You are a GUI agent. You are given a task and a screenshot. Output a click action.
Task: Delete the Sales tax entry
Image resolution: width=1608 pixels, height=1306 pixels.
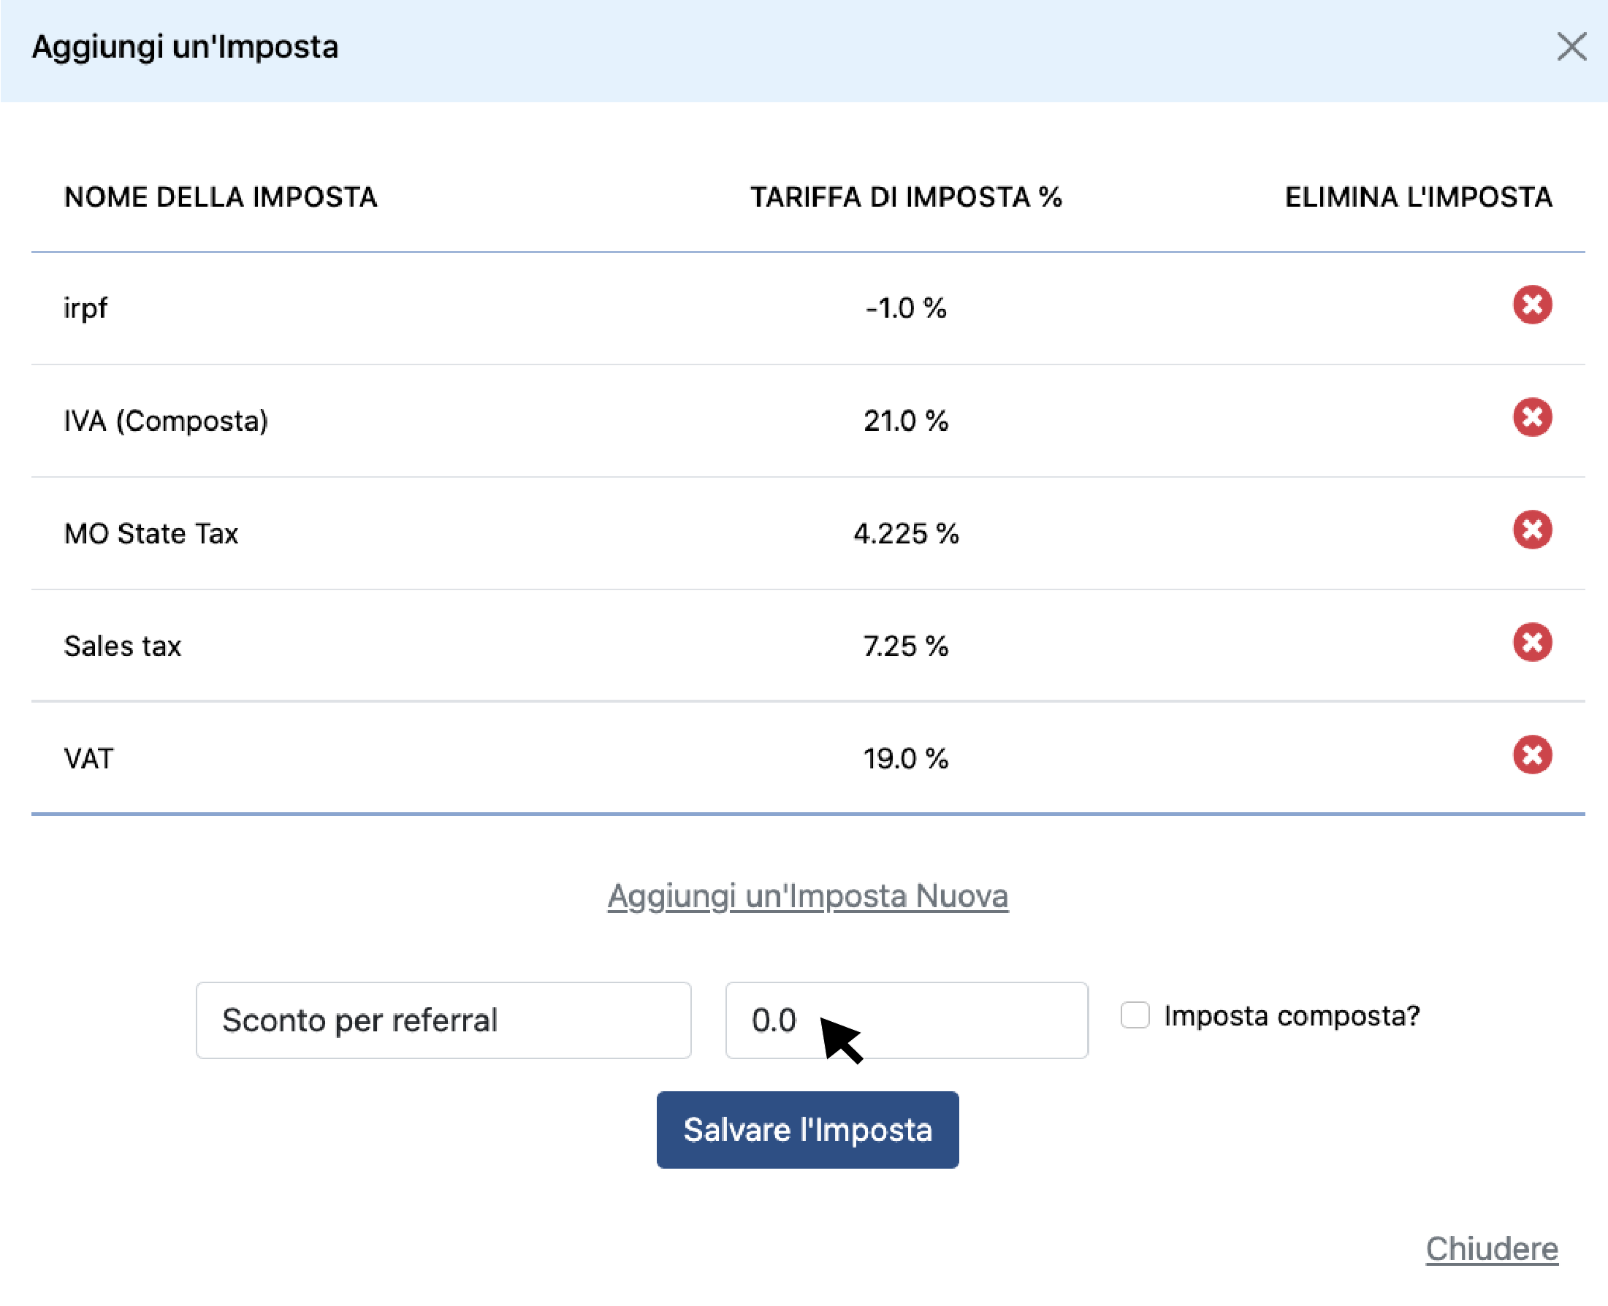click(1532, 643)
